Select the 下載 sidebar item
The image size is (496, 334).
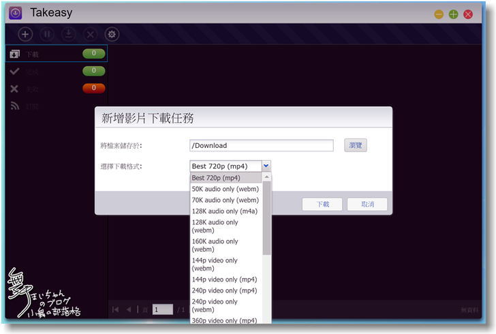point(57,53)
